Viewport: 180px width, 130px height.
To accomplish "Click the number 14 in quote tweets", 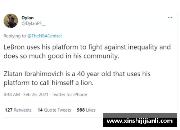I will 40,110.
